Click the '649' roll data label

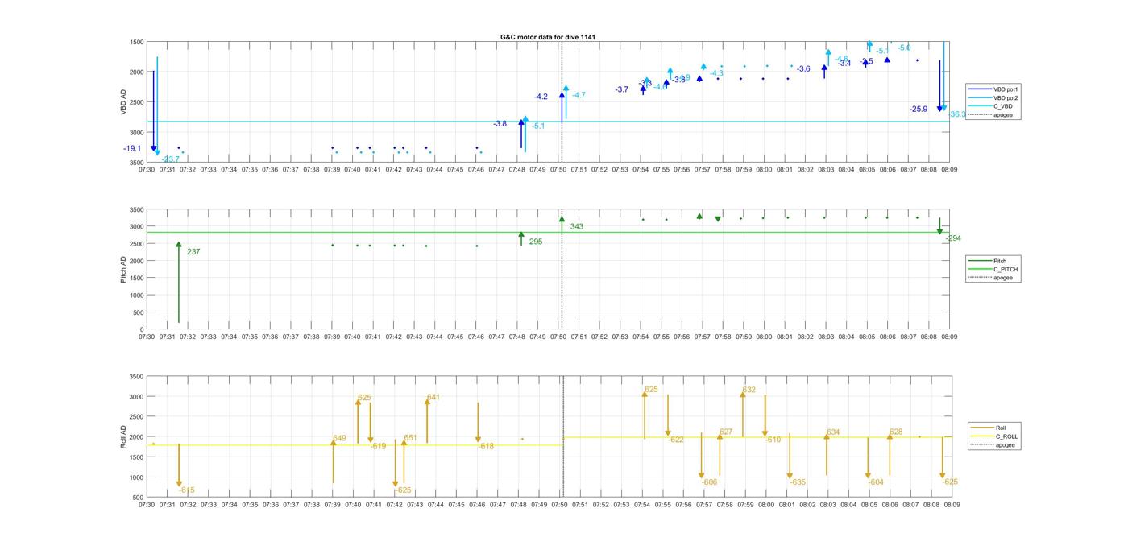(x=339, y=439)
